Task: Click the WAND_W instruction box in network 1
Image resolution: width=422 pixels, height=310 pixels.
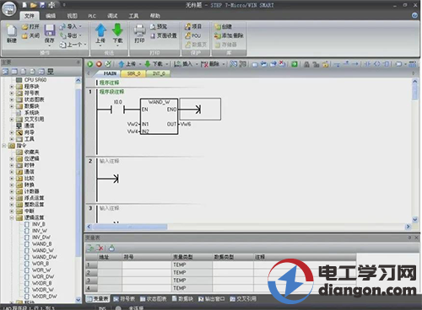Action: 159,116
